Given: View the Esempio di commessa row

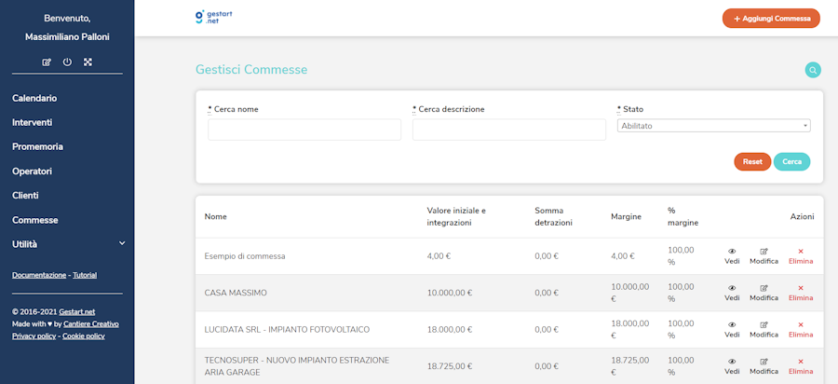Looking at the screenshot, I should [732, 256].
